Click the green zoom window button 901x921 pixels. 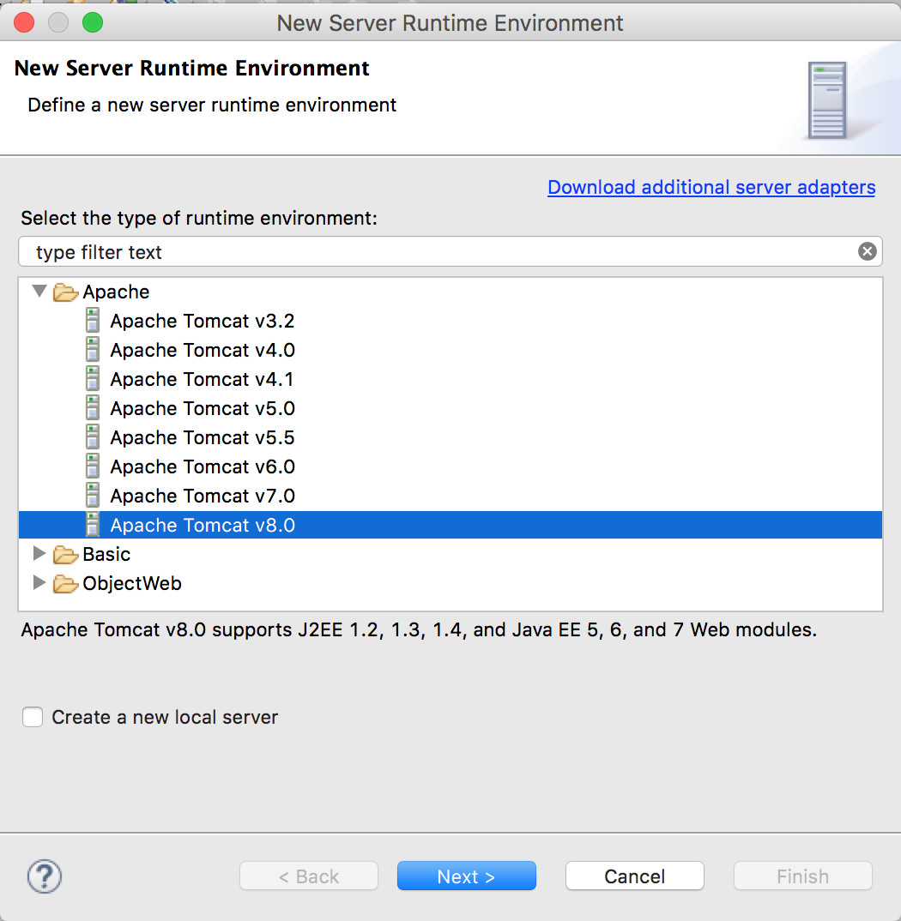(x=93, y=23)
